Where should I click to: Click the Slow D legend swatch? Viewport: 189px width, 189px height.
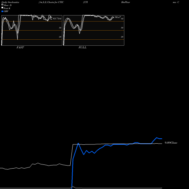tap(2, 5)
